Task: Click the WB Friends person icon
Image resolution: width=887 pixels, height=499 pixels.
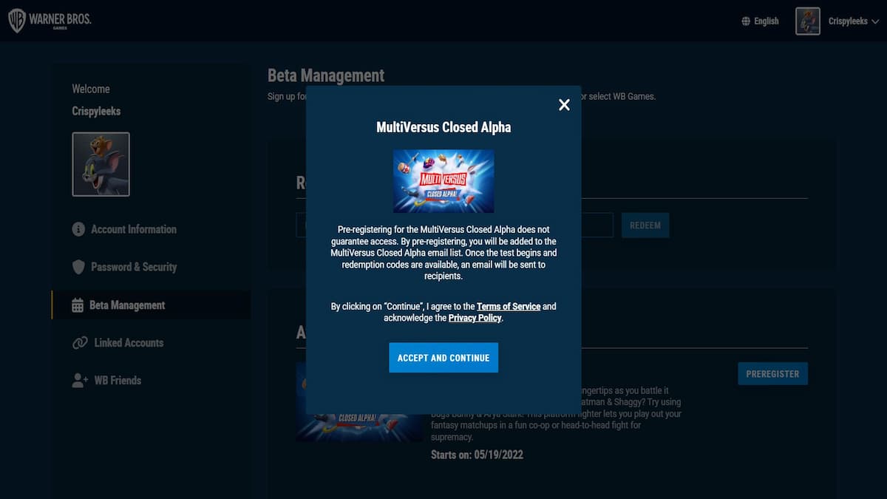Action: coord(80,381)
